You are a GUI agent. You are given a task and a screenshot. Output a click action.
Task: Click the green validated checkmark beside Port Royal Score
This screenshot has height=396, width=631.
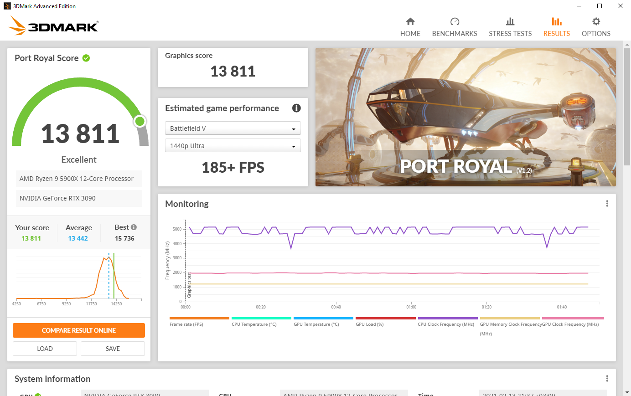pos(86,58)
